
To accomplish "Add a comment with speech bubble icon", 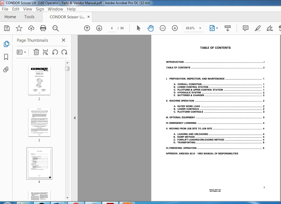I will click(x=246, y=28).
